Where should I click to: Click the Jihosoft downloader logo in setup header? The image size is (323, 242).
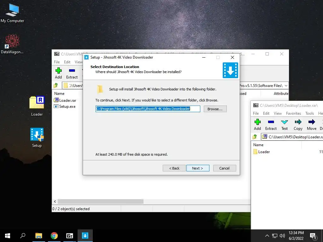click(x=230, y=70)
